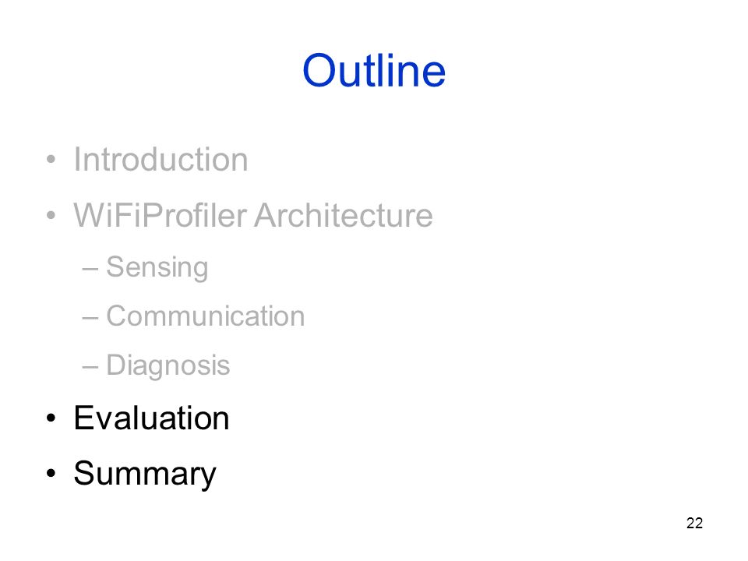Click the word Architecture
The height and width of the screenshot is (561, 748).
pyautogui.click(x=344, y=215)
